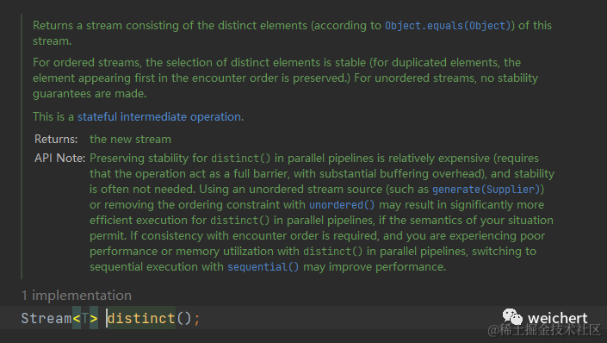
Task: Click the sentence starting 'For ordered streams'
Action: (x=285, y=78)
